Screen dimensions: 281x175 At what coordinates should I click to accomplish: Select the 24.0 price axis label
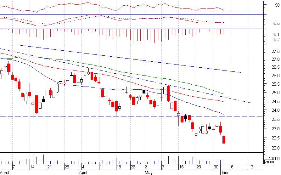pyautogui.click(x=275, y=110)
